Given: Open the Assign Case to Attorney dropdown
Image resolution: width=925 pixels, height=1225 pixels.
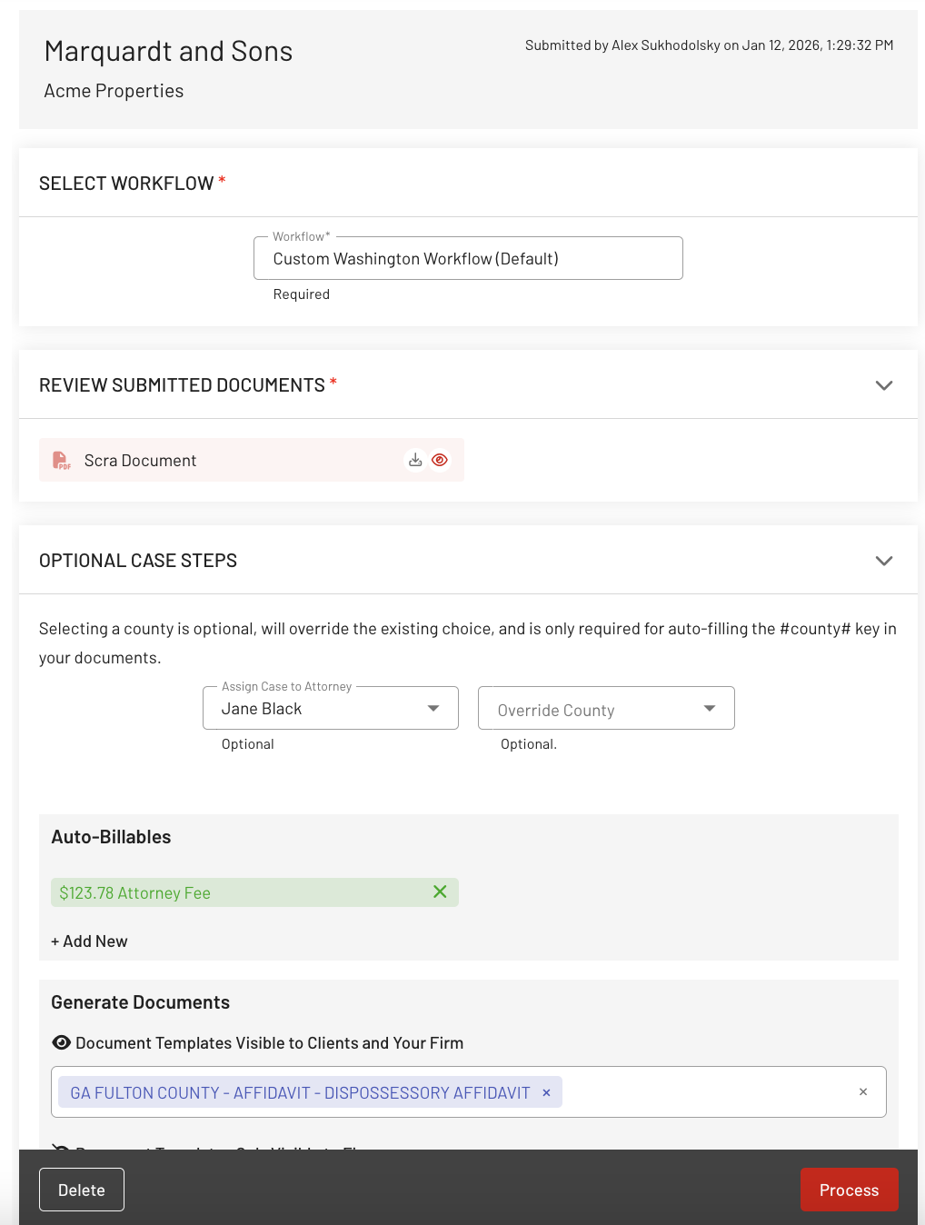Looking at the screenshot, I should click(x=331, y=709).
